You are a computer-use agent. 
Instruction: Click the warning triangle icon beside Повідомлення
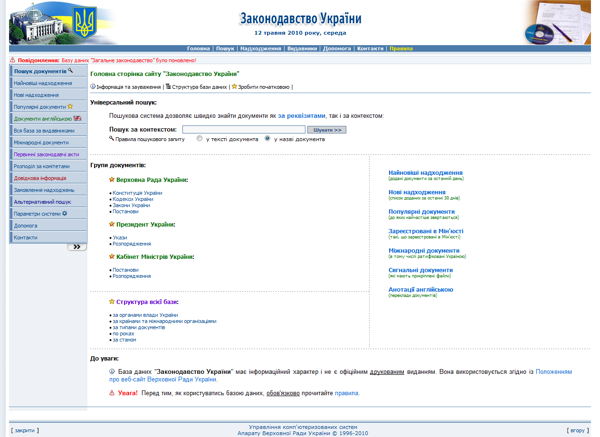[x=13, y=60]
